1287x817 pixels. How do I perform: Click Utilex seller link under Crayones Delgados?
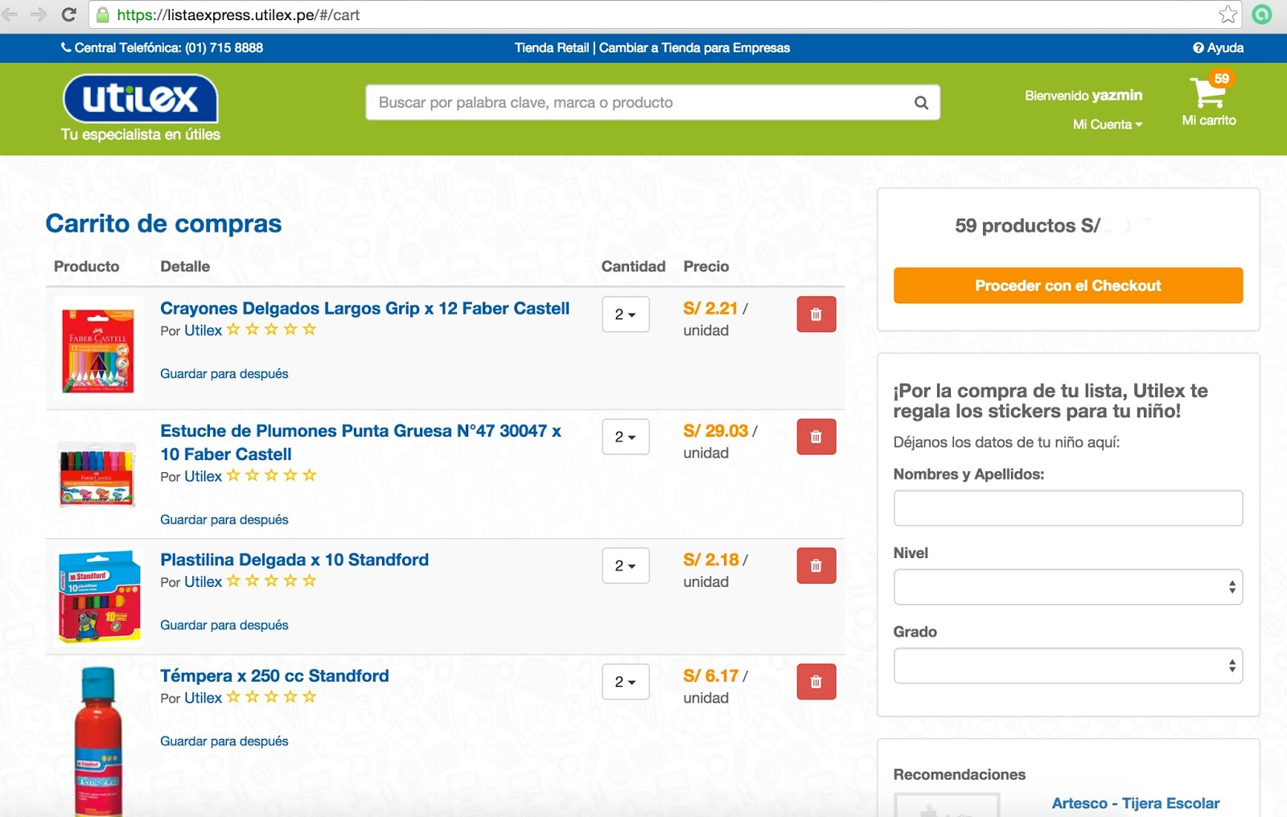pos(203,330)
